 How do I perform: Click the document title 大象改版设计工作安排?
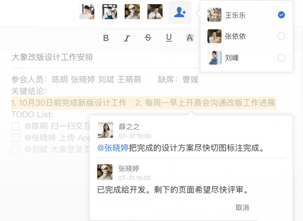click(53, 58)
